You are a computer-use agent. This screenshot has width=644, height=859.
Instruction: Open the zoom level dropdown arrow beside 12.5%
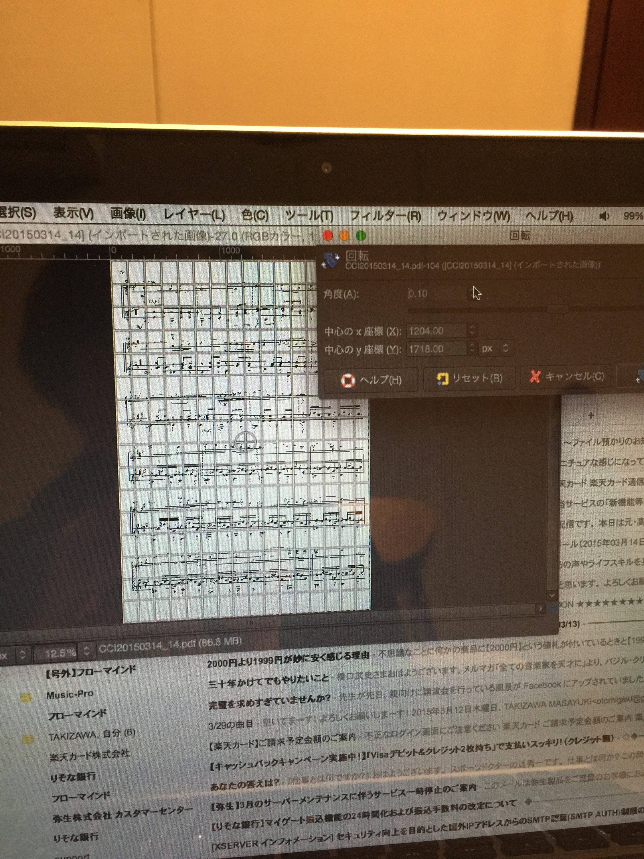pos(86,651)
